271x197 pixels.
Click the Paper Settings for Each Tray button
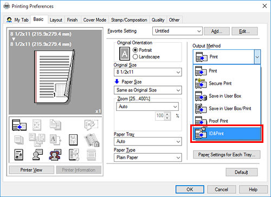coord(227,155)
